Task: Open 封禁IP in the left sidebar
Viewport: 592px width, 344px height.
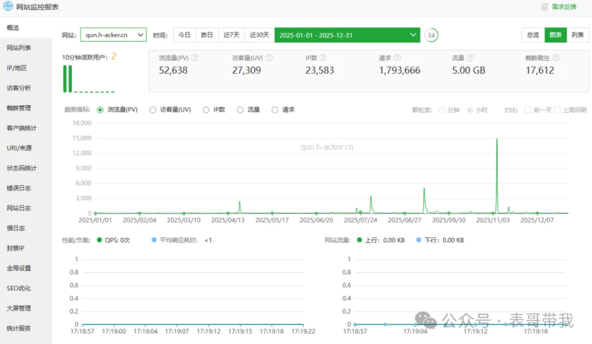Action: pos(16,248)
